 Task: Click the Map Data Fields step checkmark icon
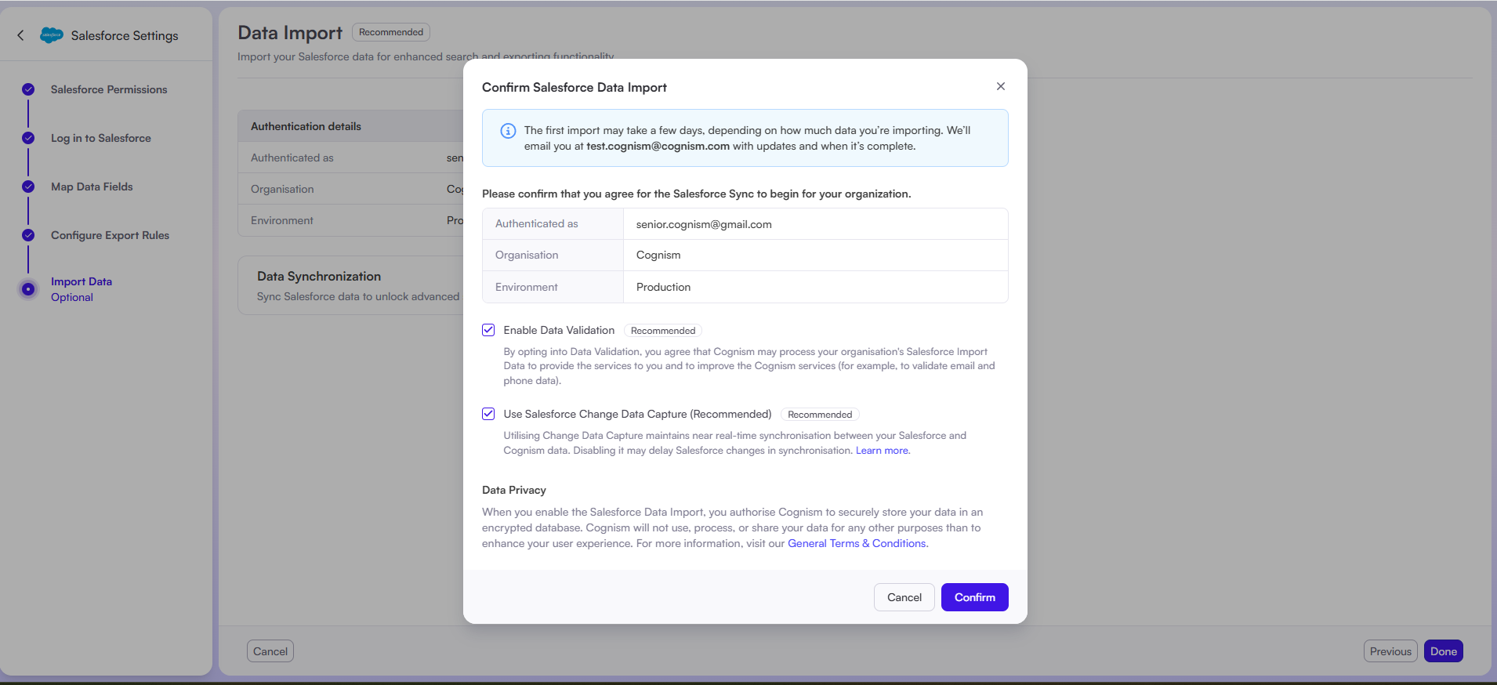pyautogui.click(x=28, y=187)
